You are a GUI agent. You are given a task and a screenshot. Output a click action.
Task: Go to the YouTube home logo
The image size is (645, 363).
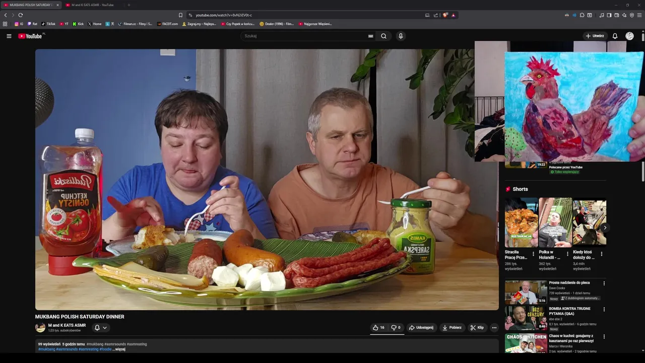tap(31, 36)
